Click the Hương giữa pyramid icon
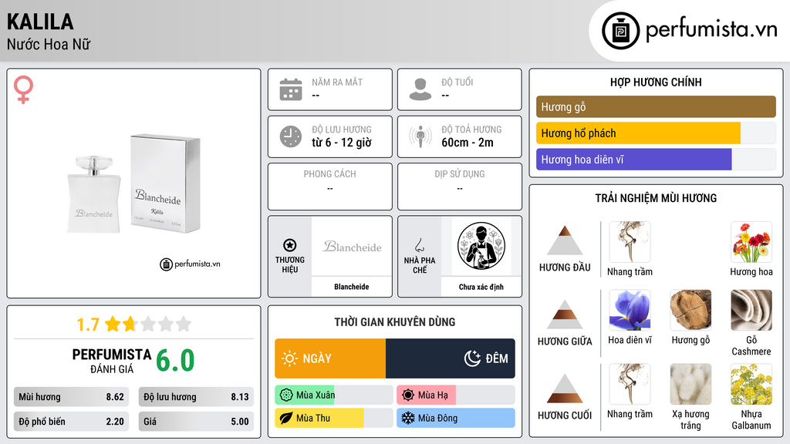Screen dimensions: 790x444 [565, 314]
